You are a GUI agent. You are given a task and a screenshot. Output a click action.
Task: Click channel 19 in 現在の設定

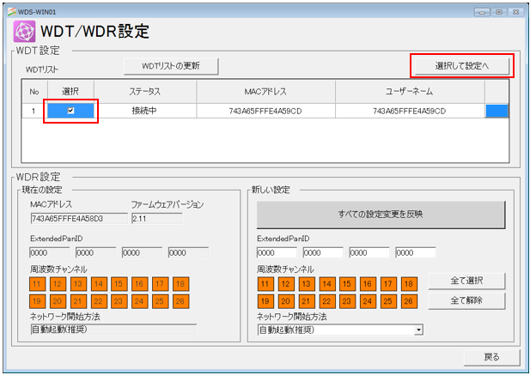tap(38, 301)
